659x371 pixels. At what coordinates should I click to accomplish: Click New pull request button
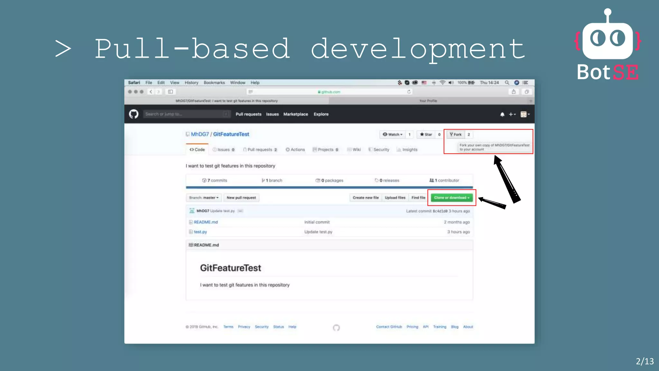[x=241, y=198]
